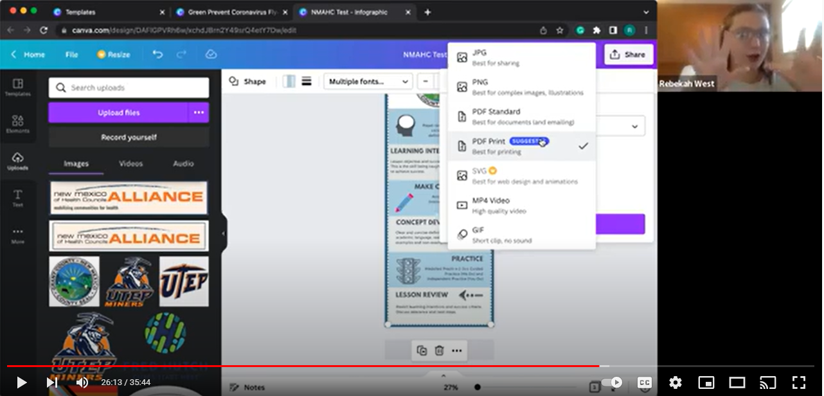Image resolution: width=824 pixels, height=396 pixels.
Task: Expand the page thumbnails chevron at bottom
Action: click(443, 375)
